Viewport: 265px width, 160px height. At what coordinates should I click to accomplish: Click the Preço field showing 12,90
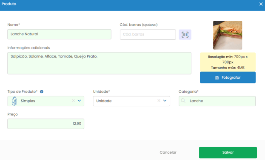[46, 124]
